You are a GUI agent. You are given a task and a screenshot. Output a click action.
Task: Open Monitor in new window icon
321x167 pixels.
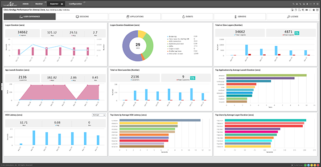(x=45, y=2)
